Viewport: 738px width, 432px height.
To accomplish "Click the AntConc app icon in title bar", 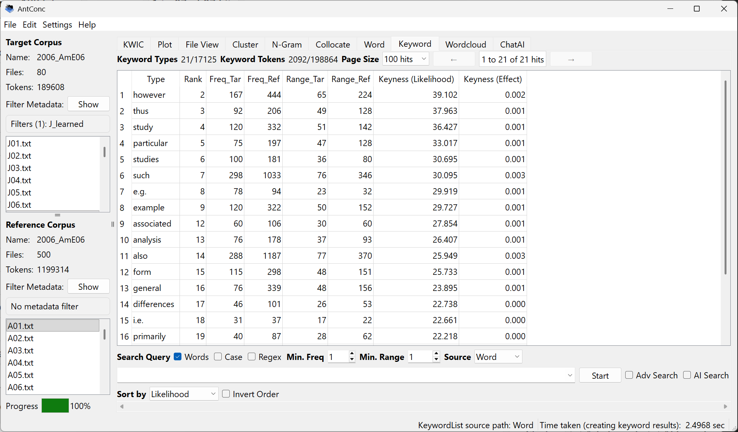I will point(9,8).
